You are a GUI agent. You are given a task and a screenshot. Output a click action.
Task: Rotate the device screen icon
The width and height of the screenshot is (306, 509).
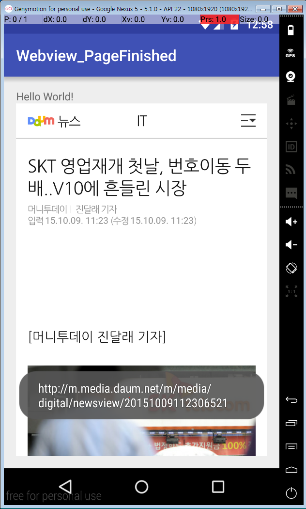tap(291, 268)
